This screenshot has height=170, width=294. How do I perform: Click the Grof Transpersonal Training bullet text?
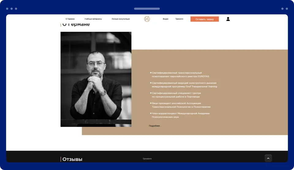point(184,85)
